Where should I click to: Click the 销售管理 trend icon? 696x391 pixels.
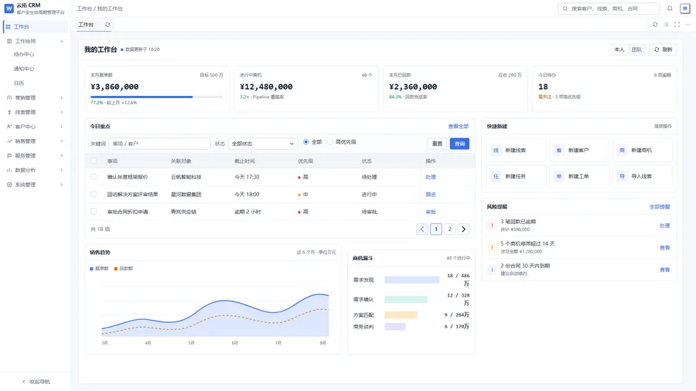(x=9, y=141)
